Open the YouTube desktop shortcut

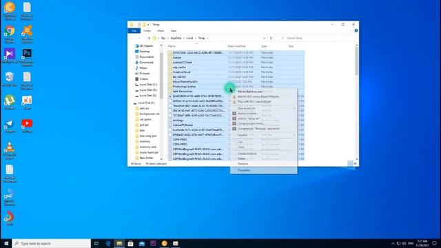click(x=27, y=125)
